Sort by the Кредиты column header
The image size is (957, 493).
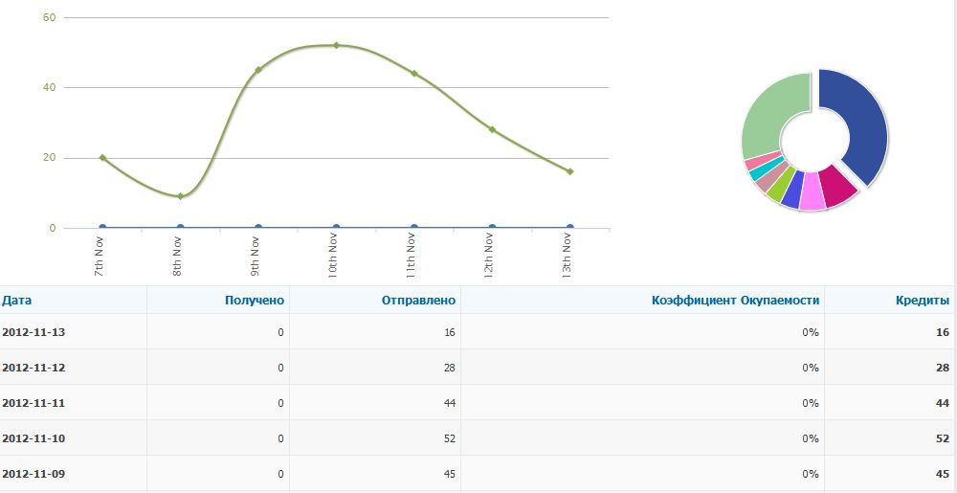(922, 300)
